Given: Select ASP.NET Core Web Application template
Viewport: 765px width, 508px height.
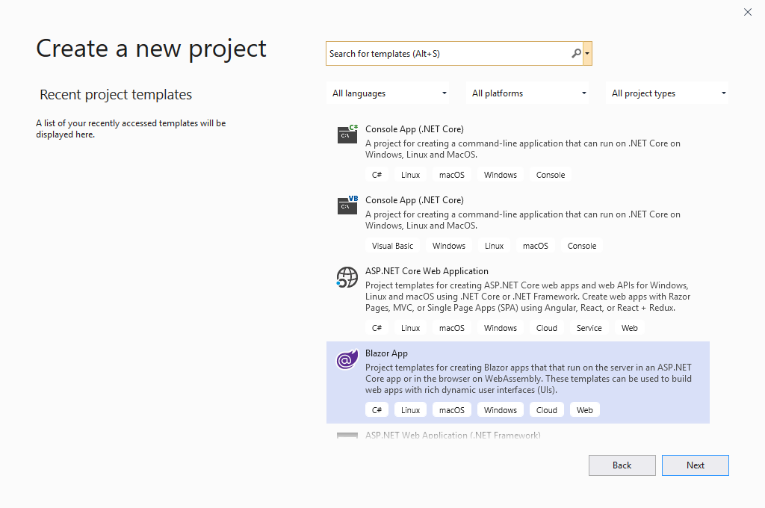Looking at the screenshot, I should pos(427,271).
